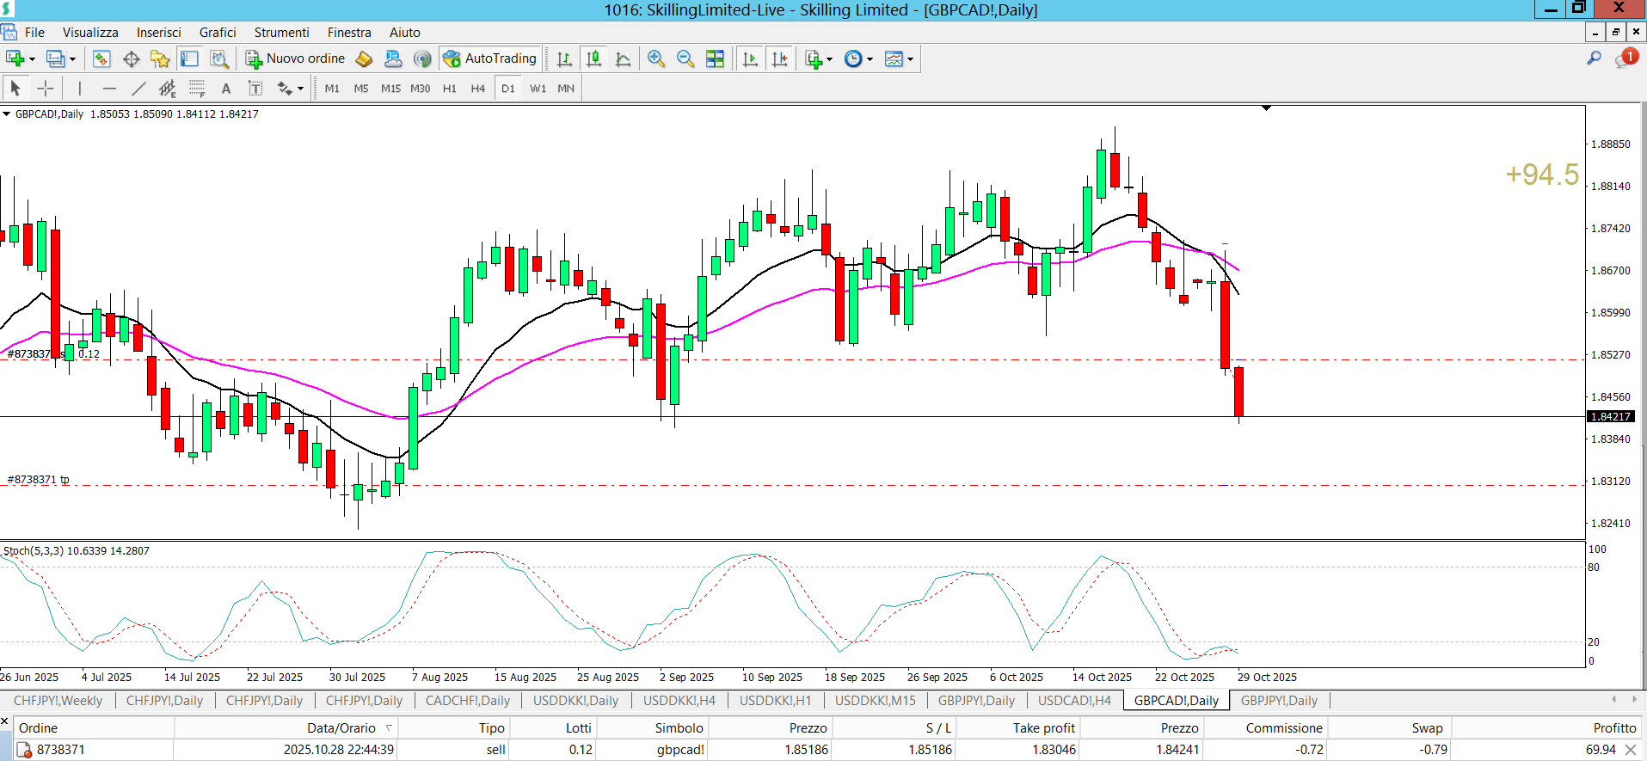Image resolution: width=1647 pixels, height=761 pixels.
Task: Open the Market Watch panel icon
Action: coord(101,58)
